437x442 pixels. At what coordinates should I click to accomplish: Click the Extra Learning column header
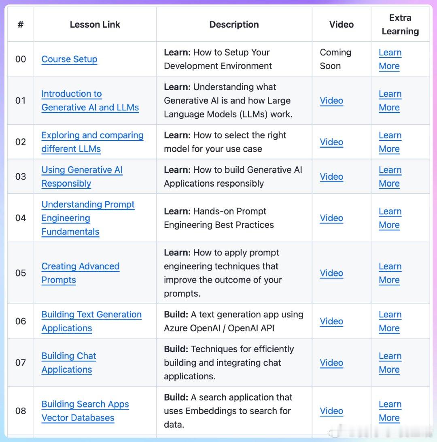400,25
